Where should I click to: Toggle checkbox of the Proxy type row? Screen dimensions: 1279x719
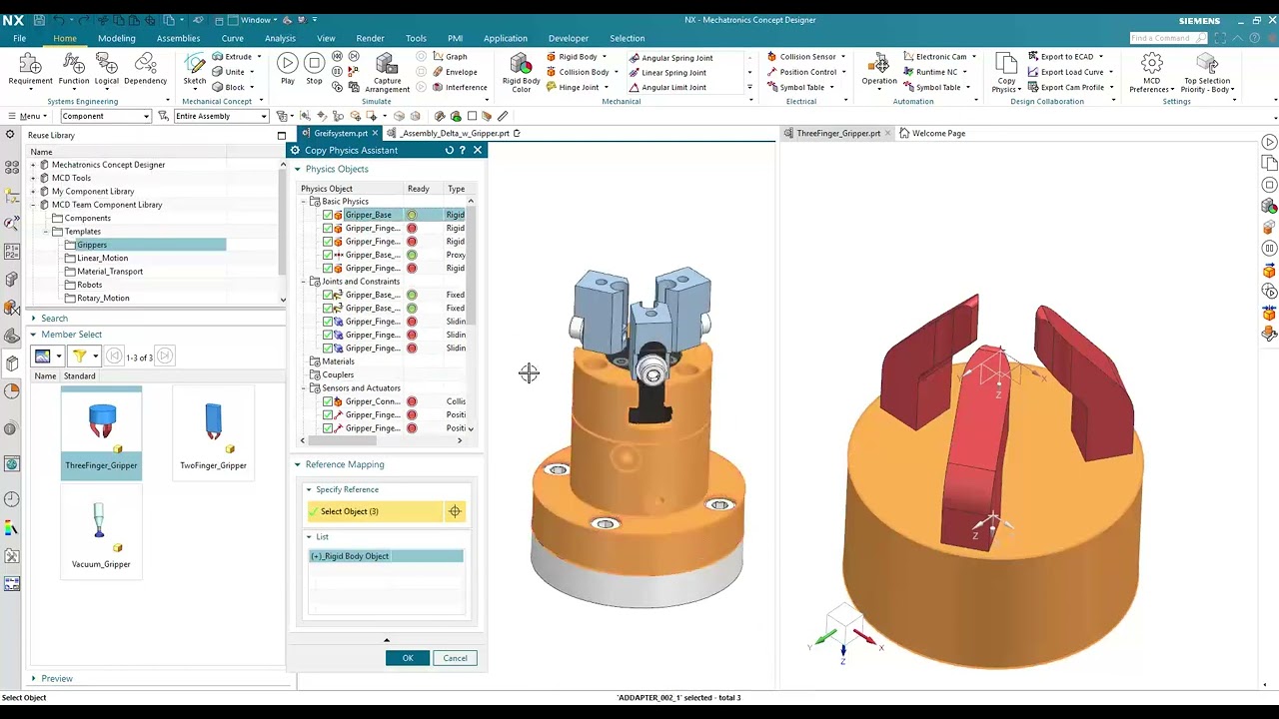click(328, 255)
